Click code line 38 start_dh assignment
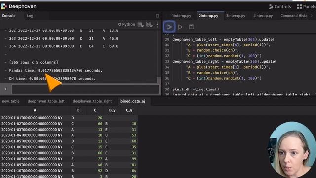The image size is (316, 178). [x=196, y=89]
